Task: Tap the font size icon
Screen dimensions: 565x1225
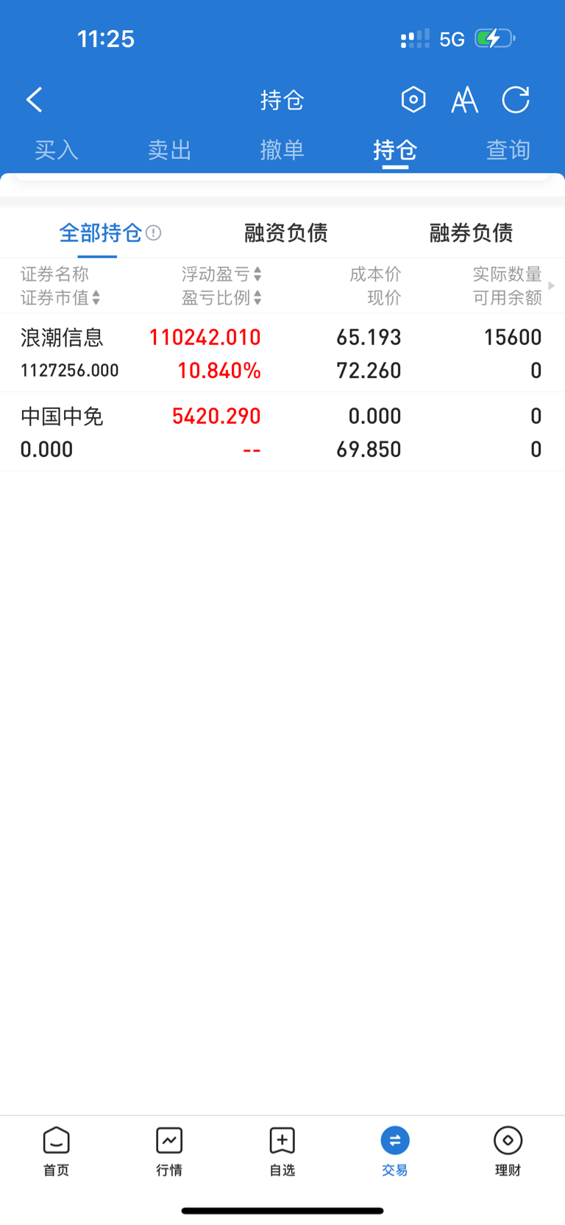Action: click(464, 100)
